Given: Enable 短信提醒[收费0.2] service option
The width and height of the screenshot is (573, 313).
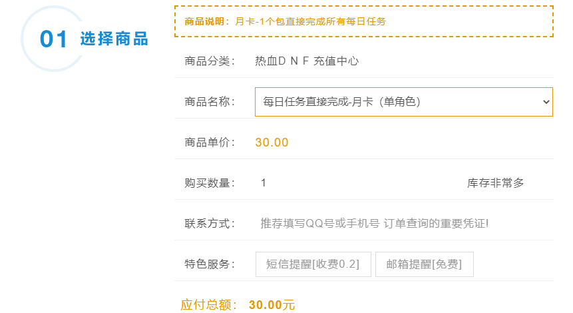Looking at the screenshot, I should coord(313,264).
